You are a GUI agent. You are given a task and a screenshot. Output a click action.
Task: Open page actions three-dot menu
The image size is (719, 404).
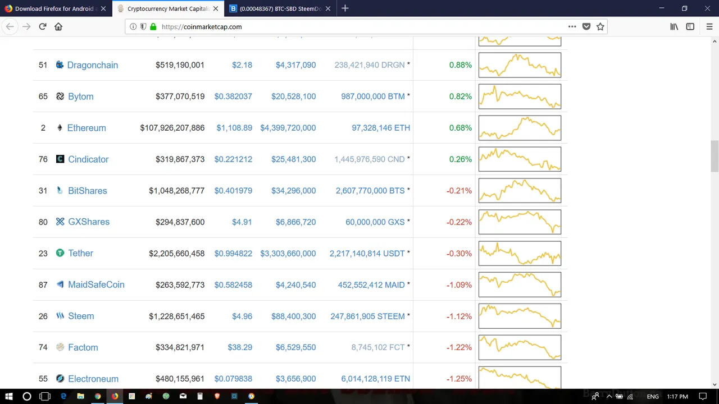572,26
